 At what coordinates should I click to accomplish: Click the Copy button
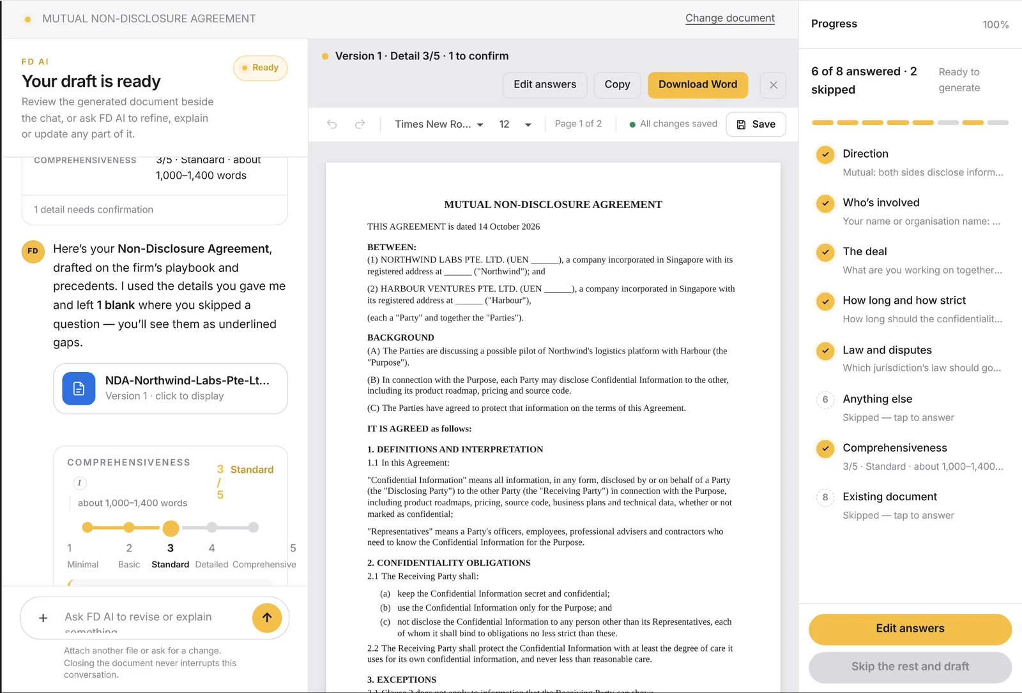click(x=617, y=85)
